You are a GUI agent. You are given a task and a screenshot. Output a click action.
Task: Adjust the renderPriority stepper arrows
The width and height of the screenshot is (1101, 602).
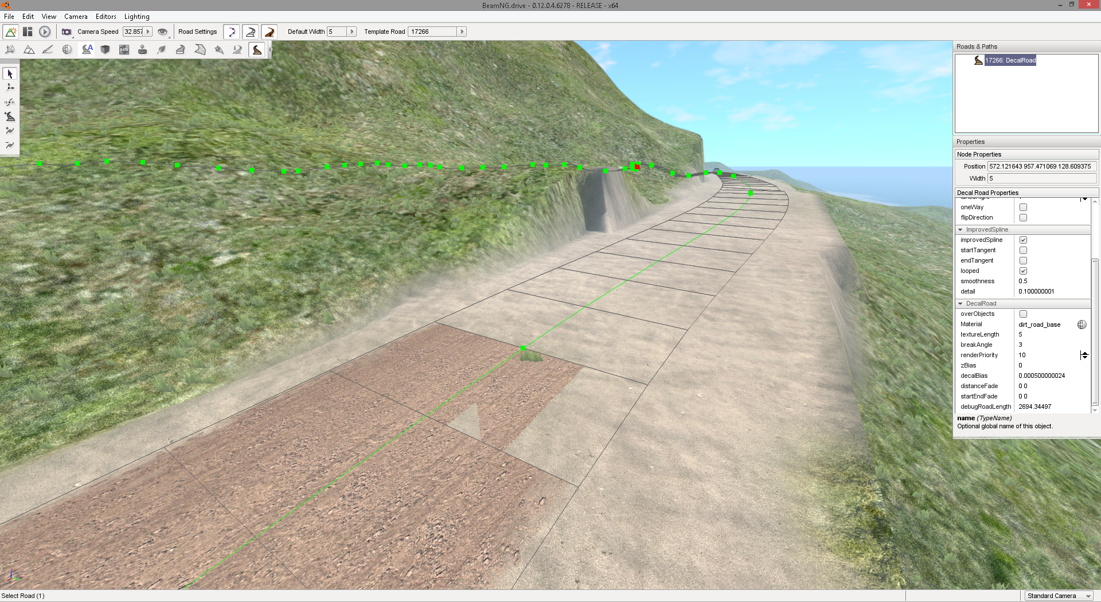click(1084, 355)
